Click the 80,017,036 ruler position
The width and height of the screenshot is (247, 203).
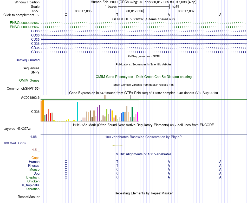pyautogui.click(x=135, y=11)
